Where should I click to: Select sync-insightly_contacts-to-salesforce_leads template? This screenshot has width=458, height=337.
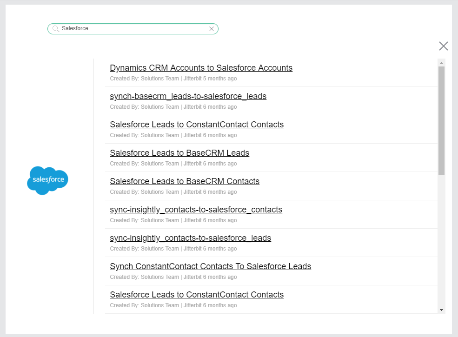click(x=190, y=238)
